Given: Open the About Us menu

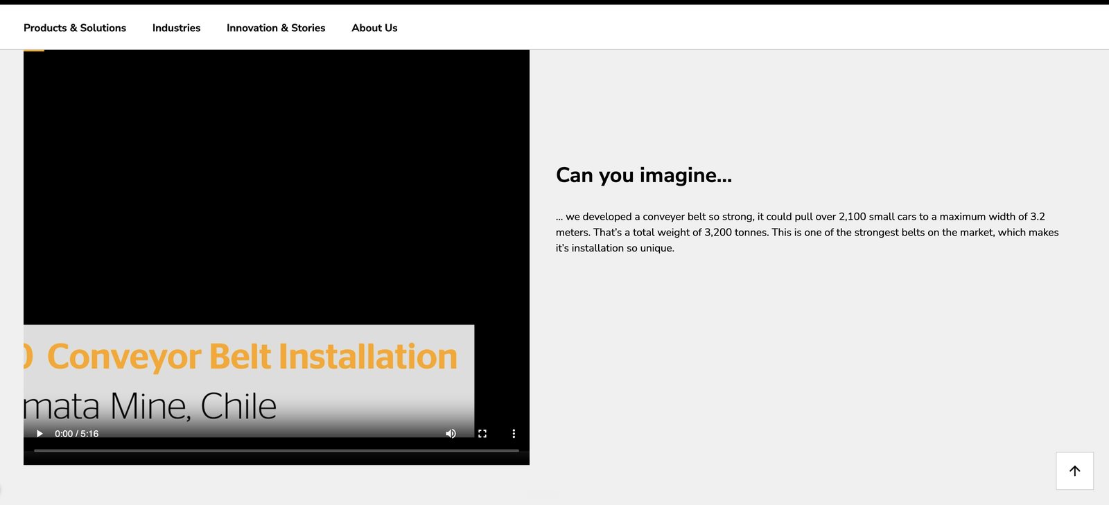Looking at the screenshot, I should (374, 28).
